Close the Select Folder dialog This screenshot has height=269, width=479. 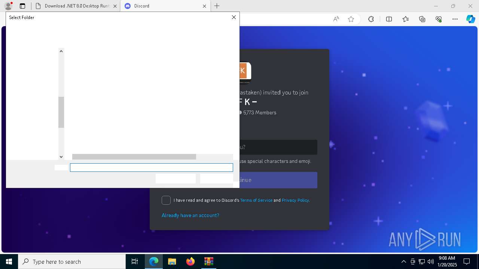point(234,17)
